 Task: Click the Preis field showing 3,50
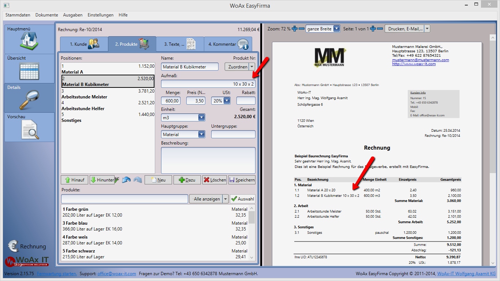(x=196, y=101)
